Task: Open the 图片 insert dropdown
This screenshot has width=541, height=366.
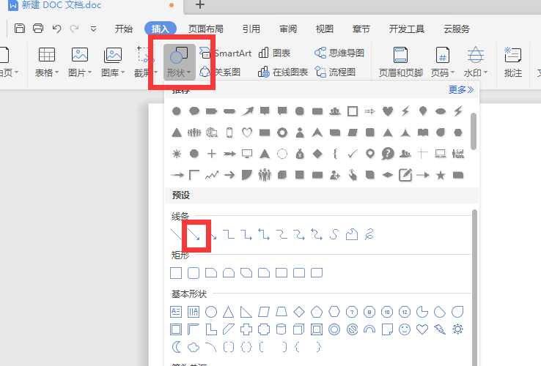Action: coord(80,62)
